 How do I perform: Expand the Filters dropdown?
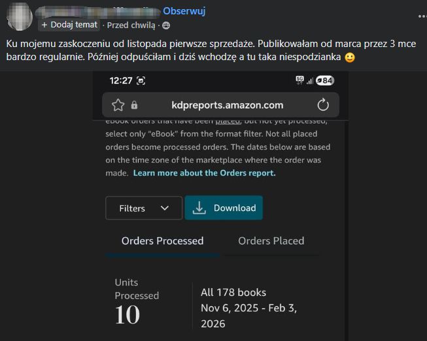144,208
